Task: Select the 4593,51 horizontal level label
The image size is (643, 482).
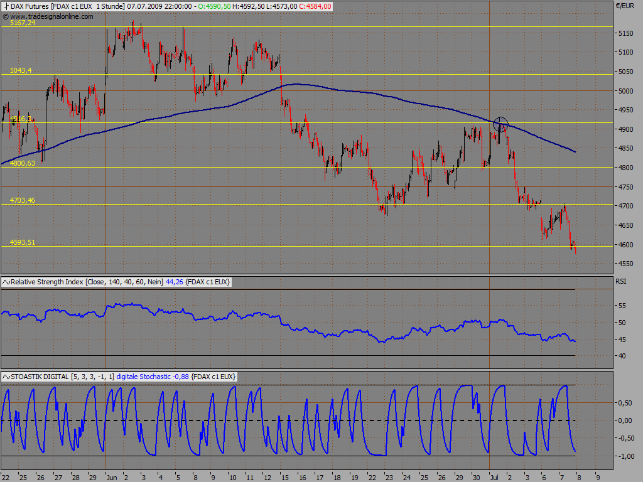Action: coord(23,242)
